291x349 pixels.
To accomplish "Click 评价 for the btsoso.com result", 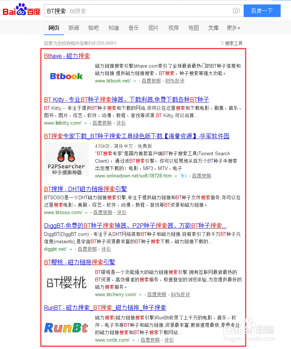I will (122, 213).
